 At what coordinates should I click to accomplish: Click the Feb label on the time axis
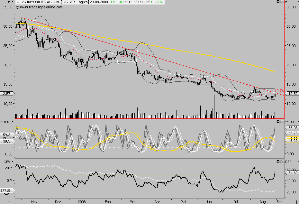click(108, 202)
